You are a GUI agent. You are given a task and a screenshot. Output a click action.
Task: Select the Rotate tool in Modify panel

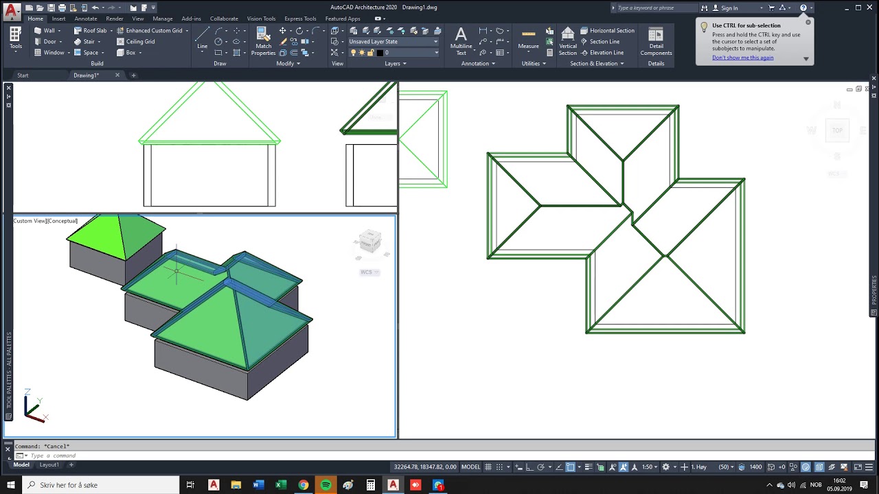pos(299,31)
